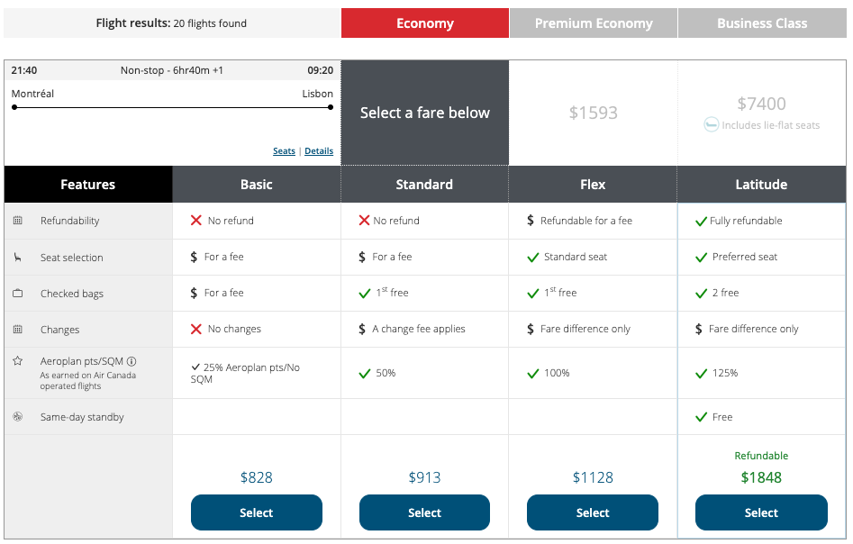This screenshot has height=544, width=853.
Task: Click the Changes calendar icon
Action: pos(18,330)
